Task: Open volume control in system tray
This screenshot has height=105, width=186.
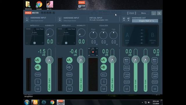Action: 149,102
